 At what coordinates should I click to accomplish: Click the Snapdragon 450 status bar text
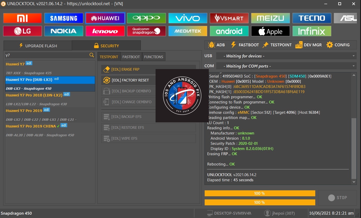(x=16, y=213)
